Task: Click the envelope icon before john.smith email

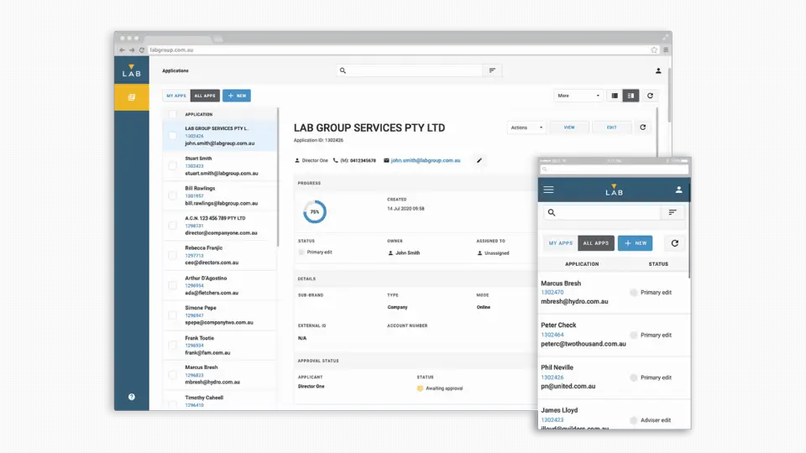Action: pos(386,160)
